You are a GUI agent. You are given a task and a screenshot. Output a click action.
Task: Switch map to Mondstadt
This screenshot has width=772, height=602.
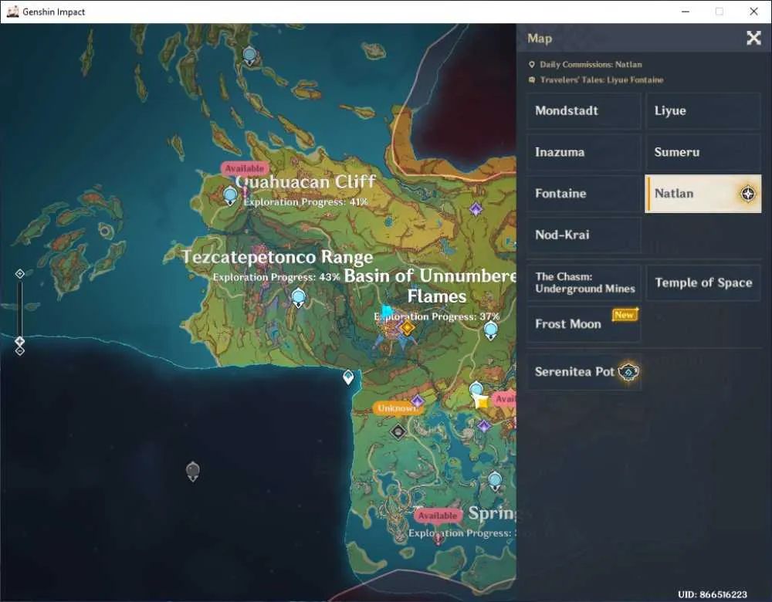click(584, 110)
